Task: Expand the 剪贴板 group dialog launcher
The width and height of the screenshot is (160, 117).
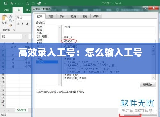Action: [x=14, y=30]
